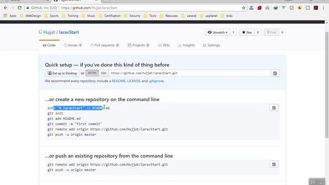329x185 pixels.
Task: Click the camera screenshot extension icon
Action: (267, 8)
